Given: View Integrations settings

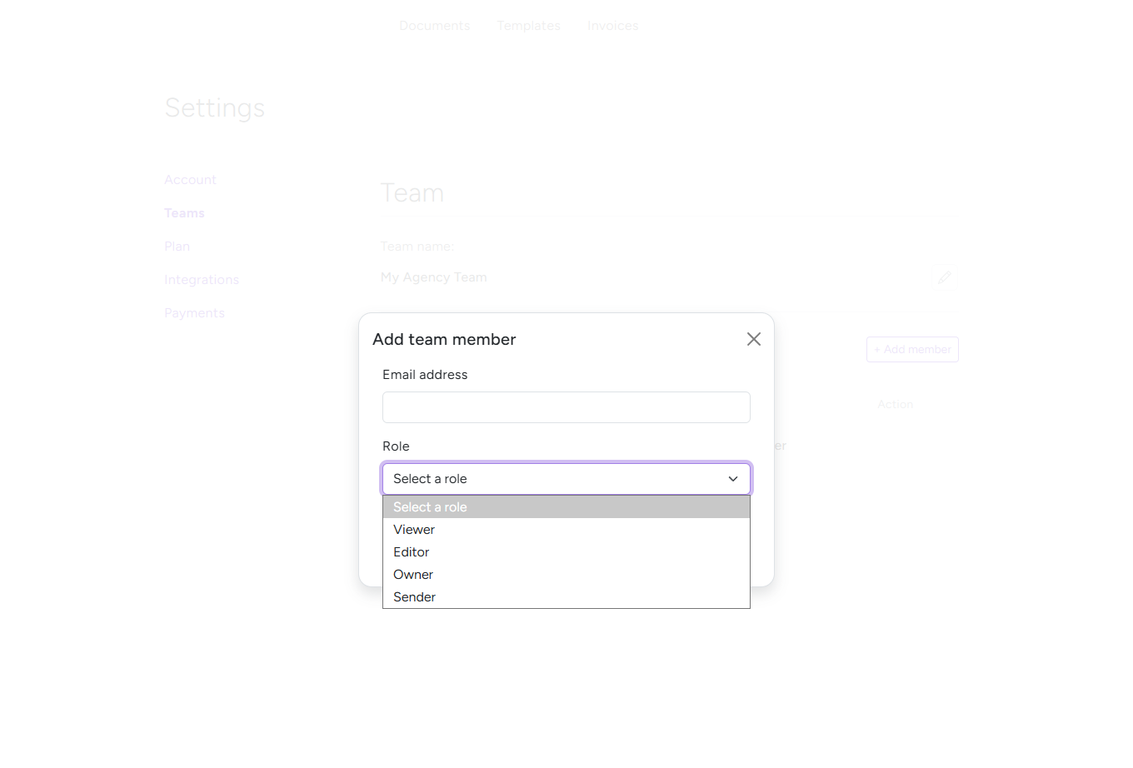Looking at the screenshot, I should click(202, 279).
